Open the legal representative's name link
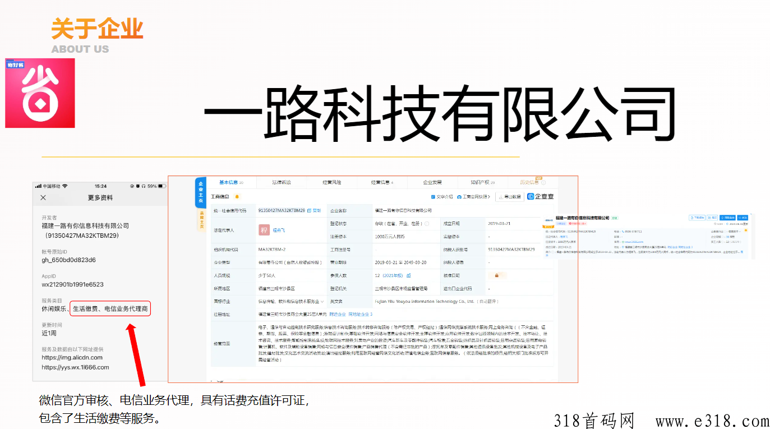Image resolution: width=770 pixels, height=429 pixels. pos(279,230)
